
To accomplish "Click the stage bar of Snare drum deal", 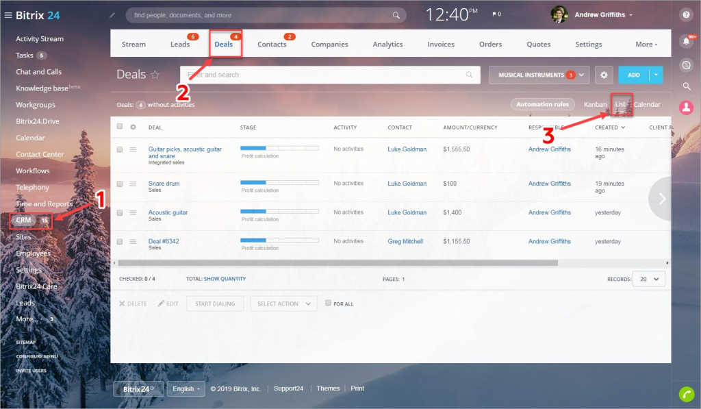I will [x=279, y=182].
